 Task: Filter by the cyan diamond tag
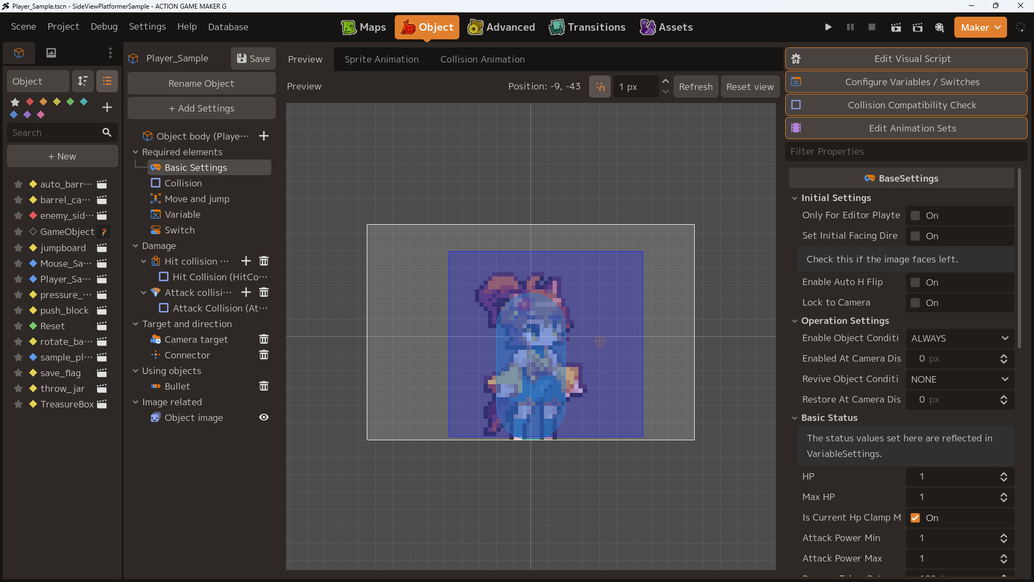point(83,101)
